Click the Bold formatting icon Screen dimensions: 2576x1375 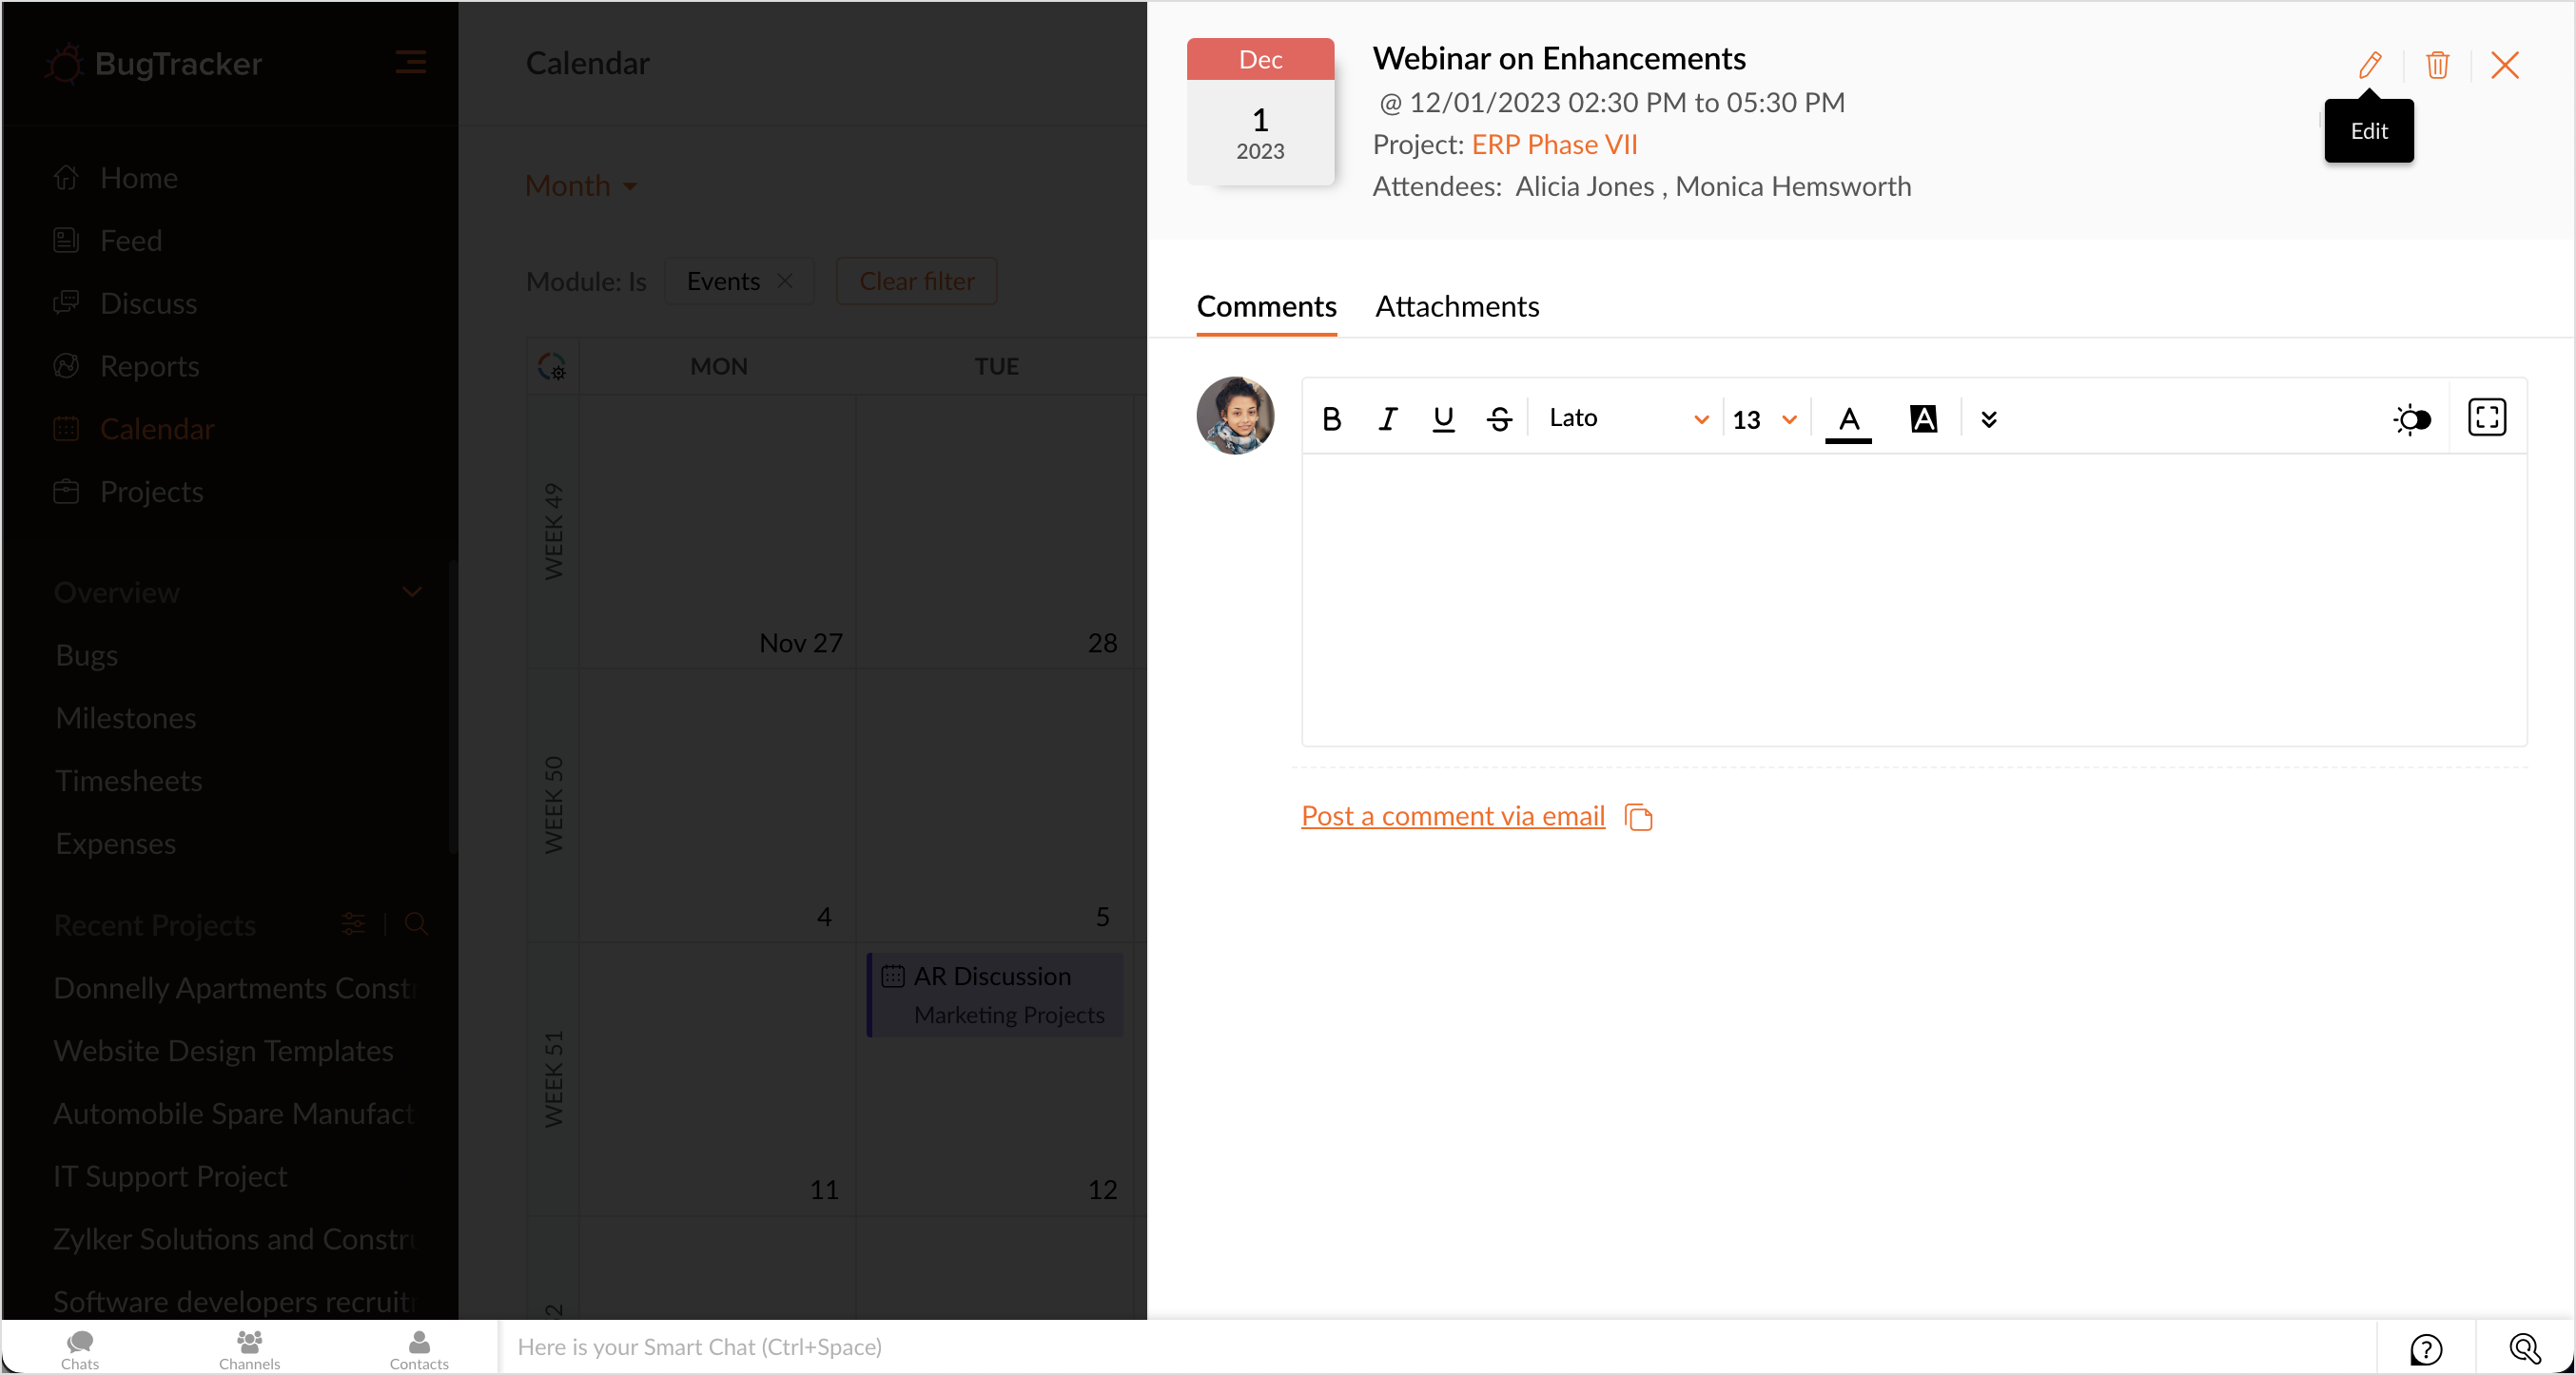click(x=1331, y=418)
